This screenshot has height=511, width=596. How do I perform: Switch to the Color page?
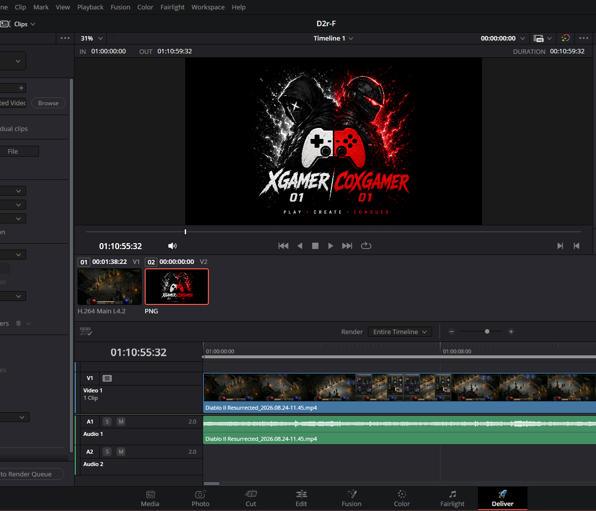coord(402,499)
